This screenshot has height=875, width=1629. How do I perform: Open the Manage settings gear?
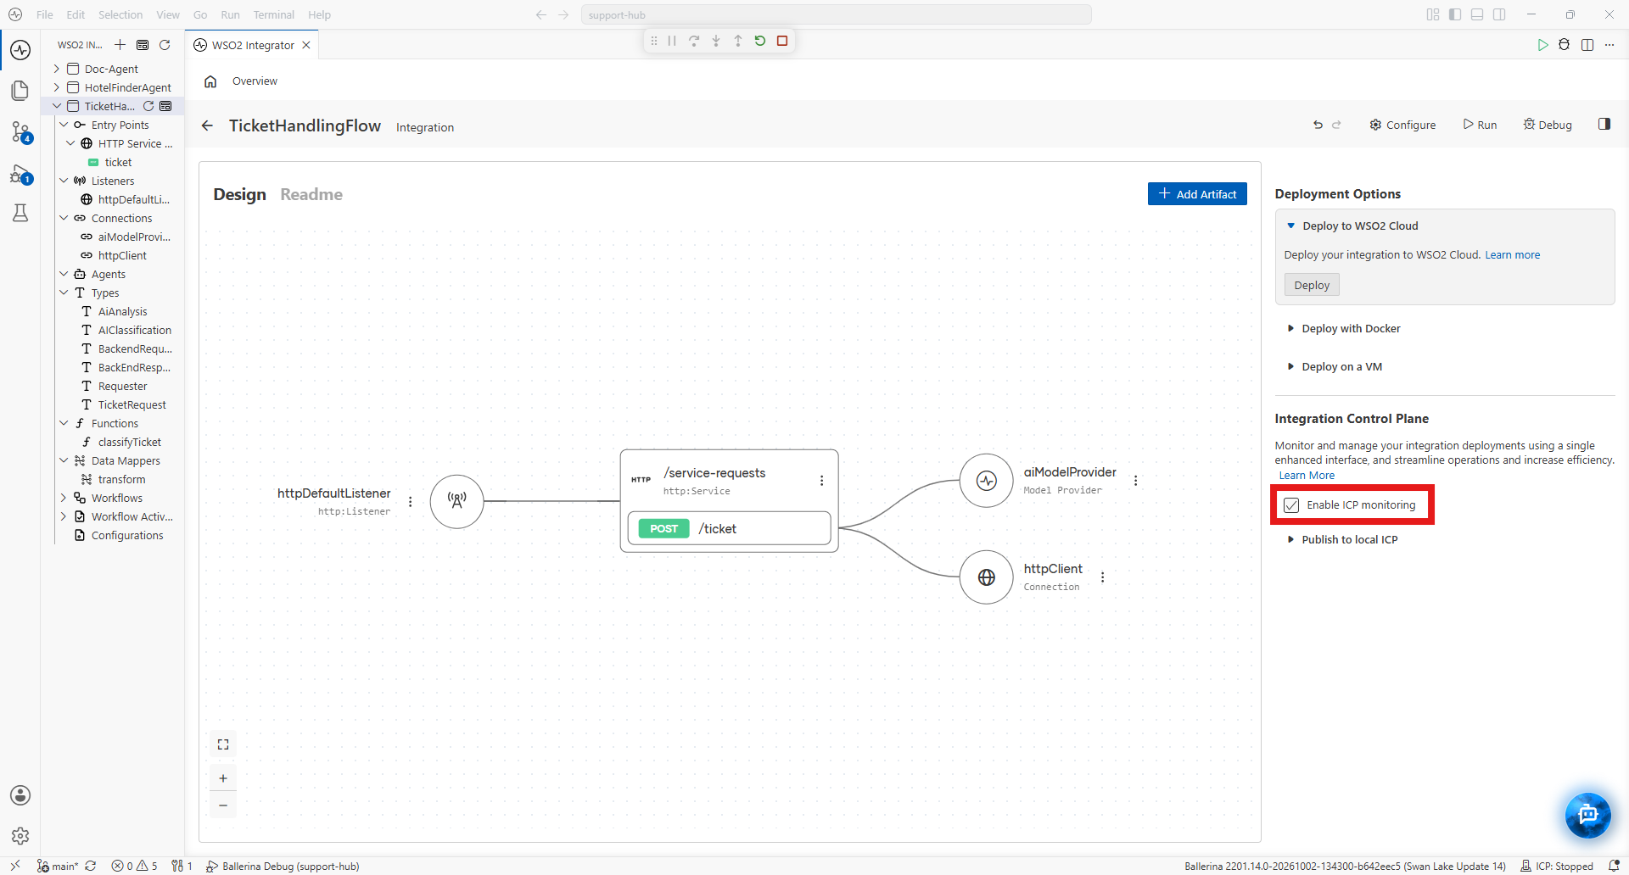click(x=20, y=836)
